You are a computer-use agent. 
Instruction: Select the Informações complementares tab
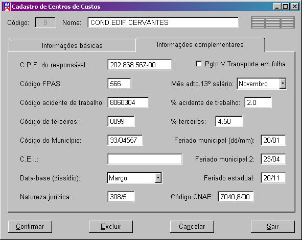(200, 45)
